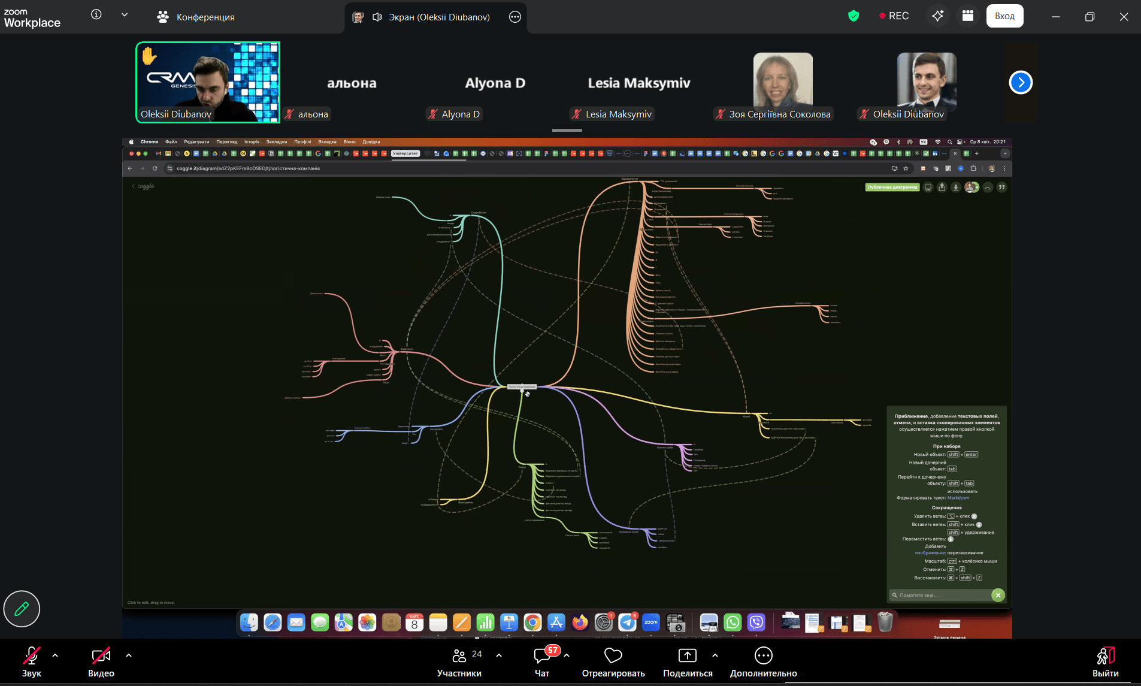The width and height of the screenshot is (1141, 686).
Task: Show next participants with the blue arrow
Action: click(1021, 83)
